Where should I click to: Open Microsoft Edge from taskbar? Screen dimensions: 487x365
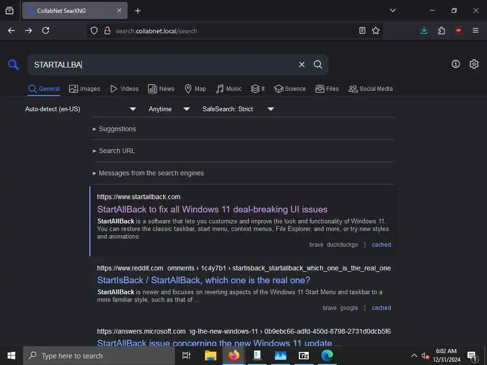click(x=327, y=355)
